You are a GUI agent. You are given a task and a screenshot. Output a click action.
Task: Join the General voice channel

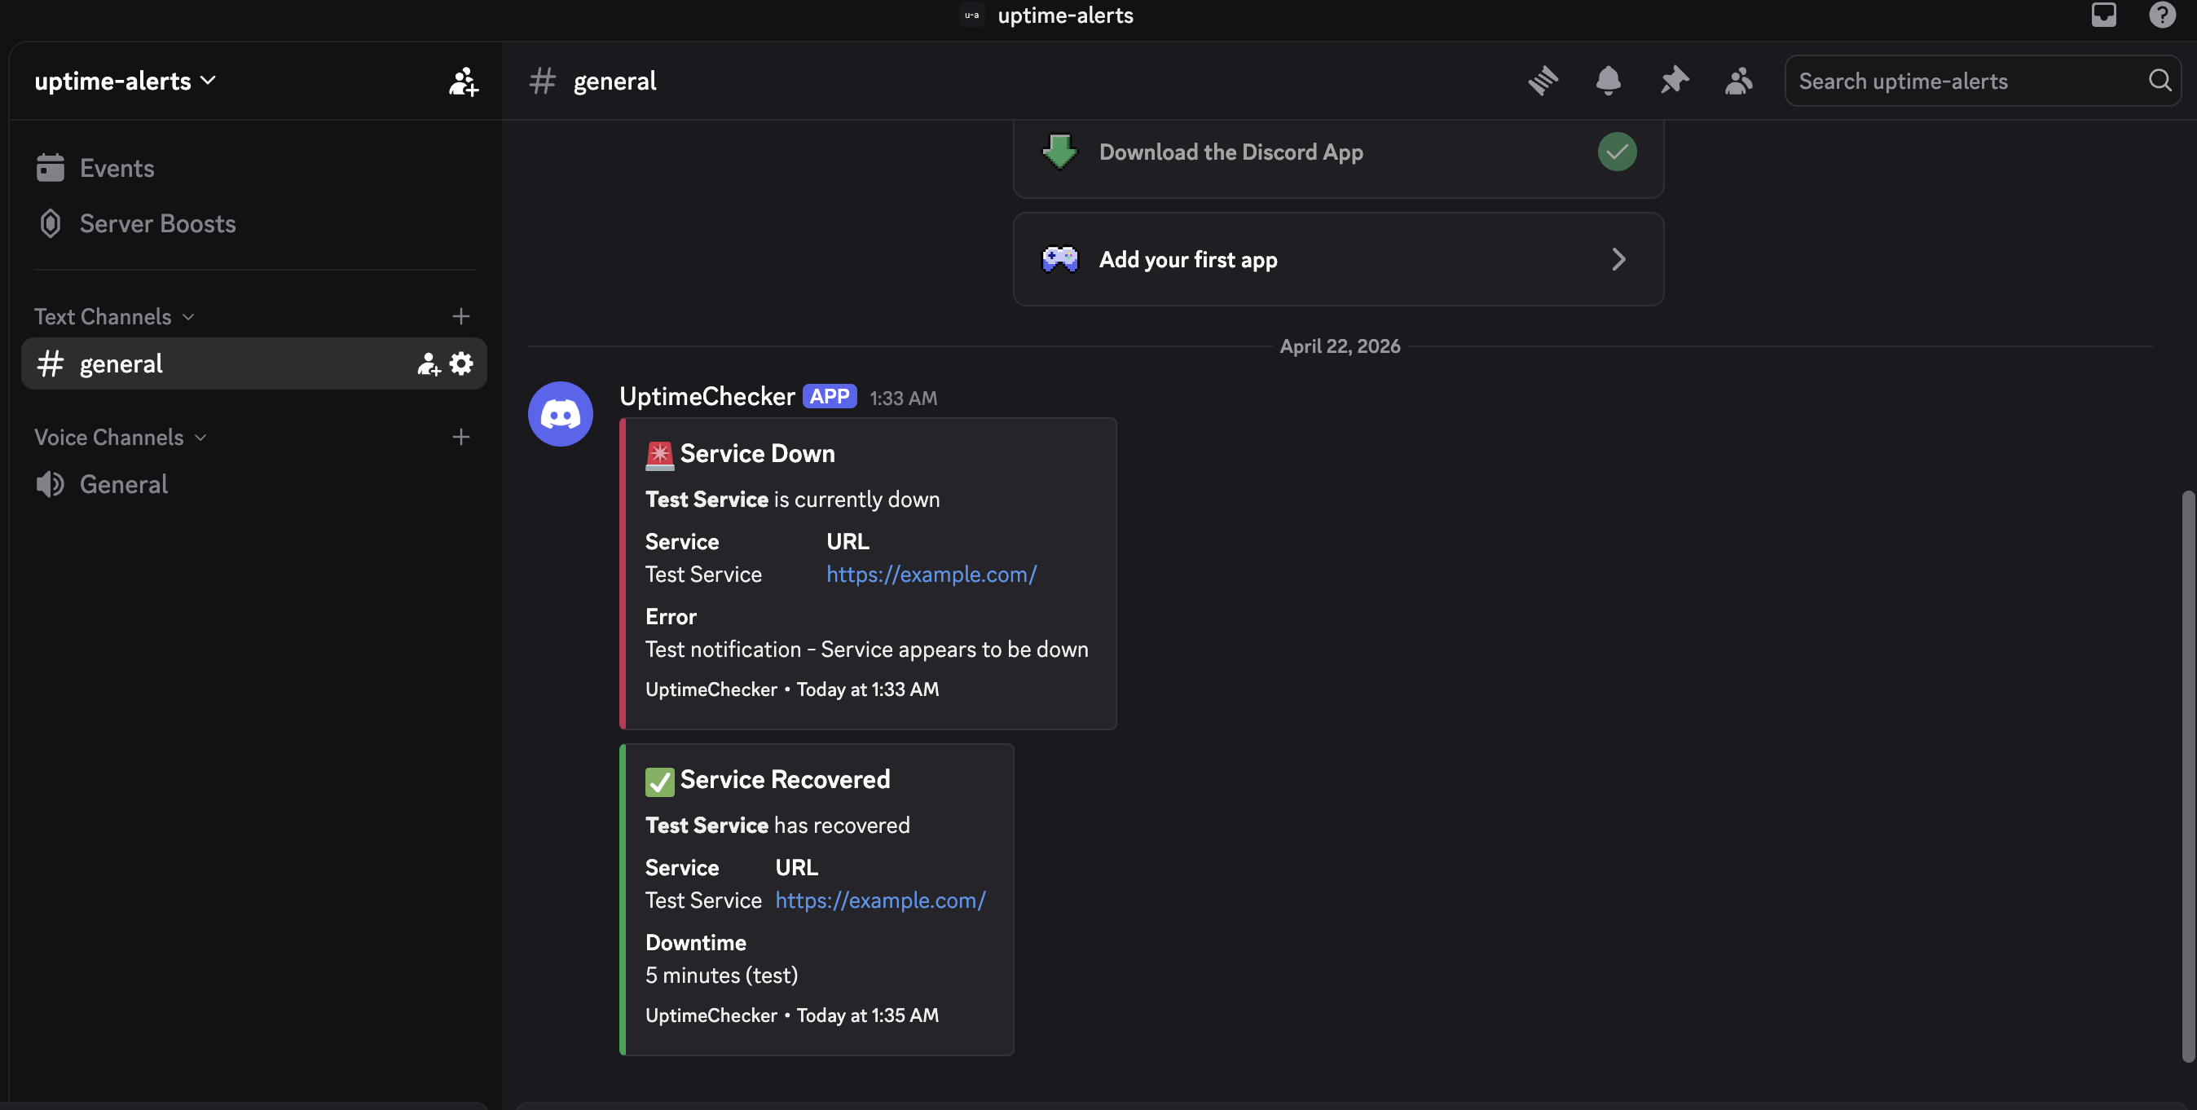pos(254,485)
